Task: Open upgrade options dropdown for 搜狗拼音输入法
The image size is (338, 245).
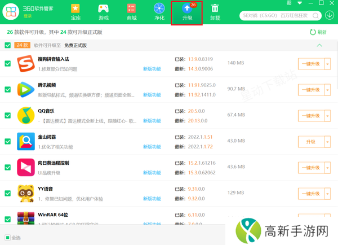Action: [x=328, y=64]
